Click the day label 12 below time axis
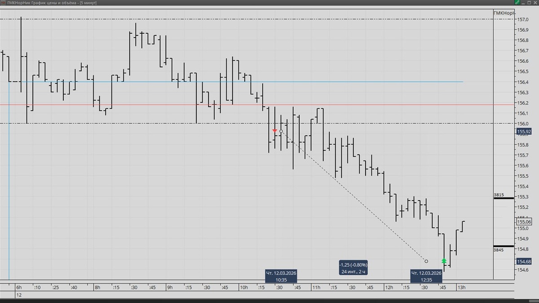The image size is (539, 303). pyautogui.click(x=19, y=295)
